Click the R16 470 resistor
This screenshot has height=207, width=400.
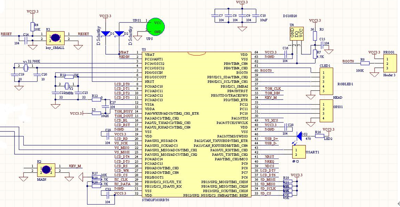(x=320, y=136)
